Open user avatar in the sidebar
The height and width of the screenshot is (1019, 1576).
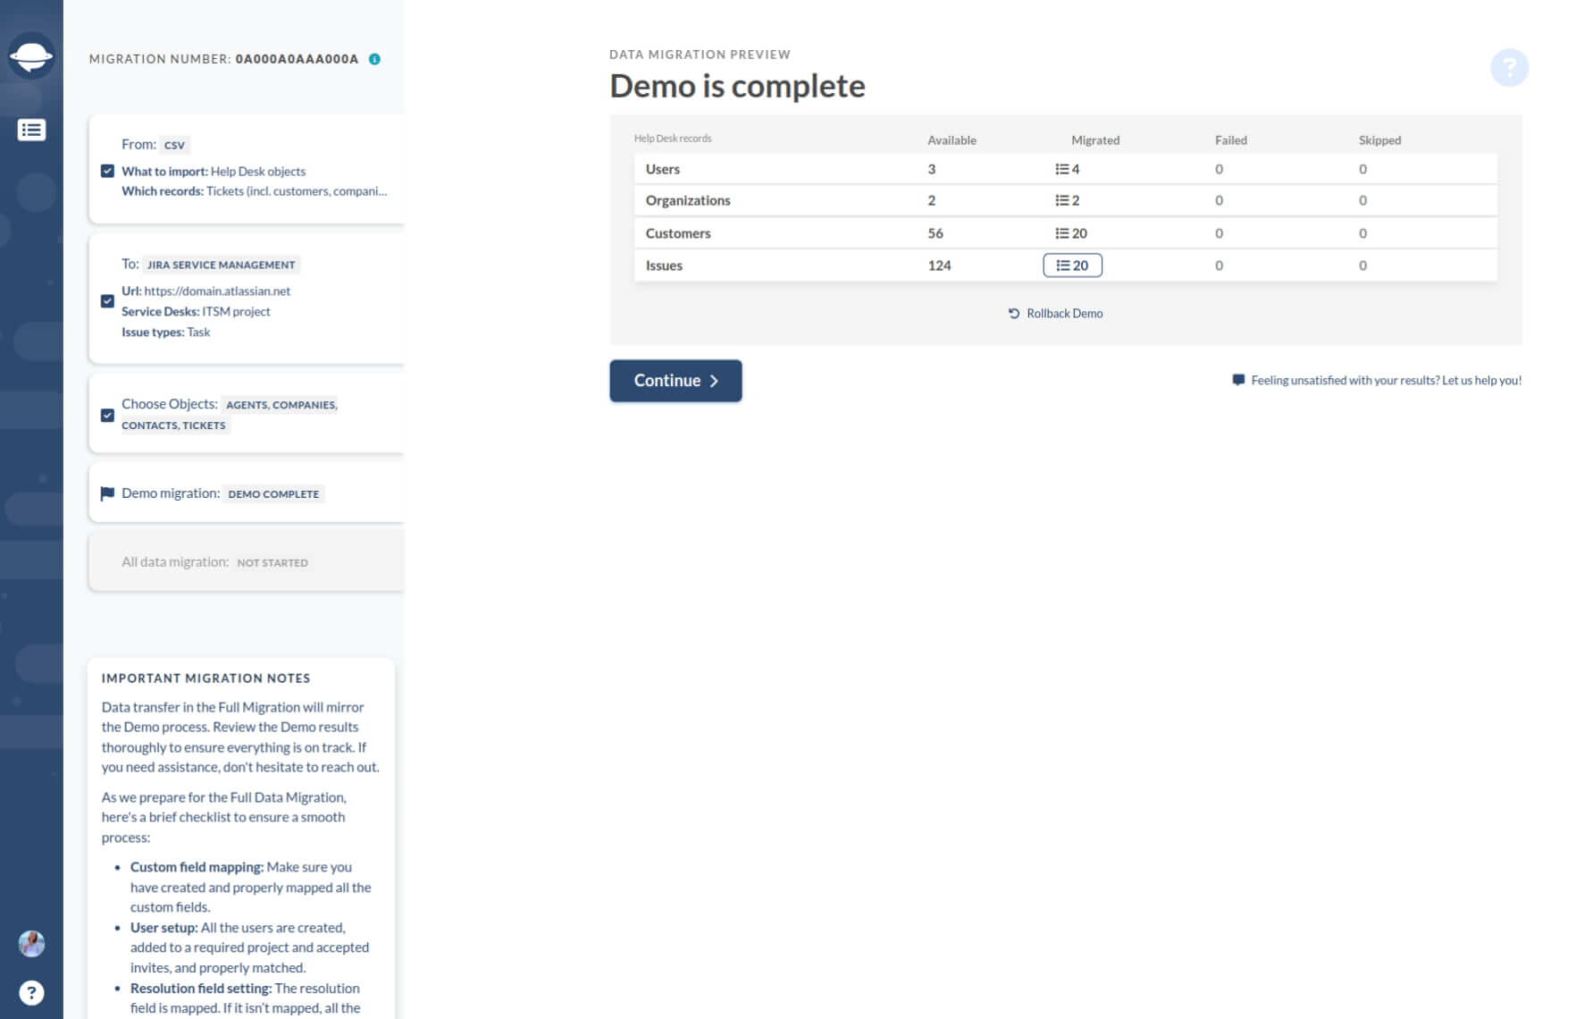(31, 944)
